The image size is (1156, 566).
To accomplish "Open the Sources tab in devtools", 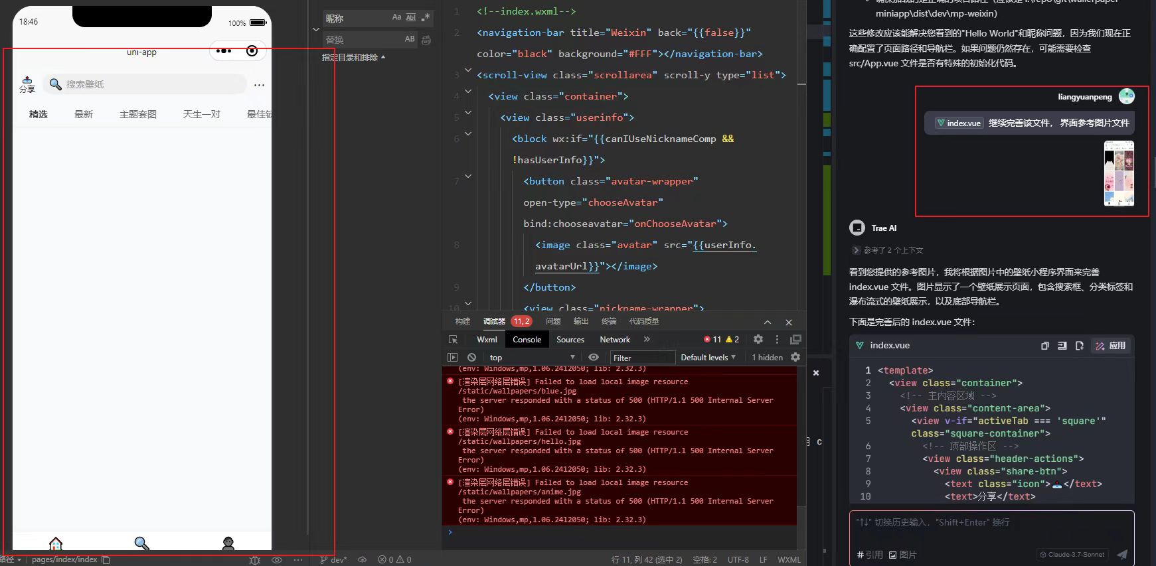I will (x=570, y=340).
